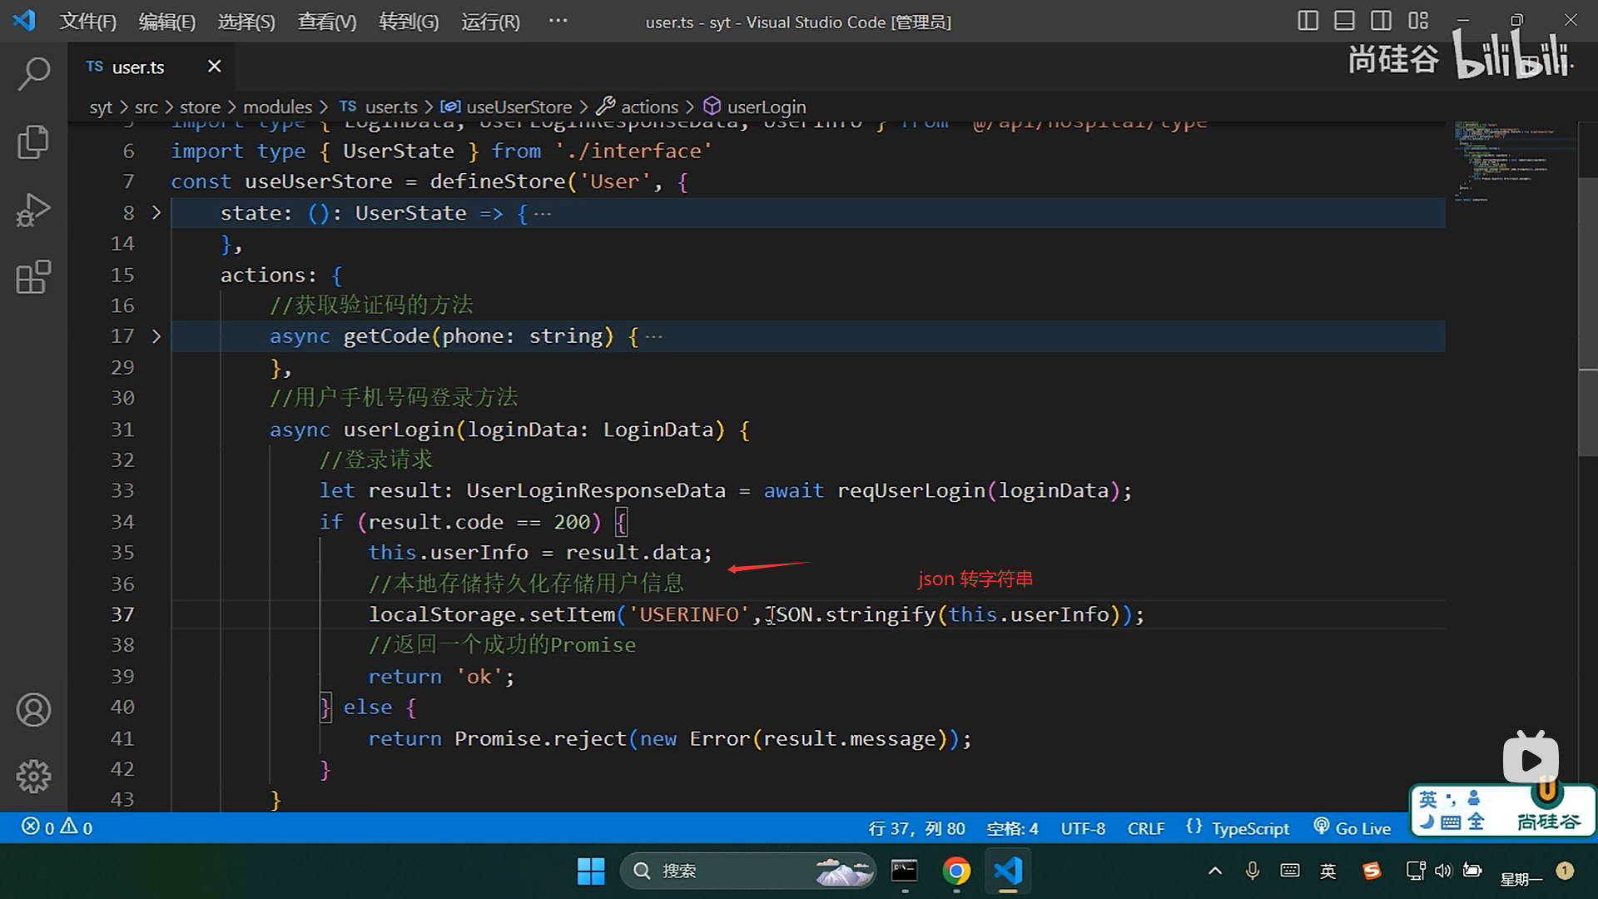The image size is (1598, 899).
Task: Open the Search view in the activity bar
Action: [33, 74]
